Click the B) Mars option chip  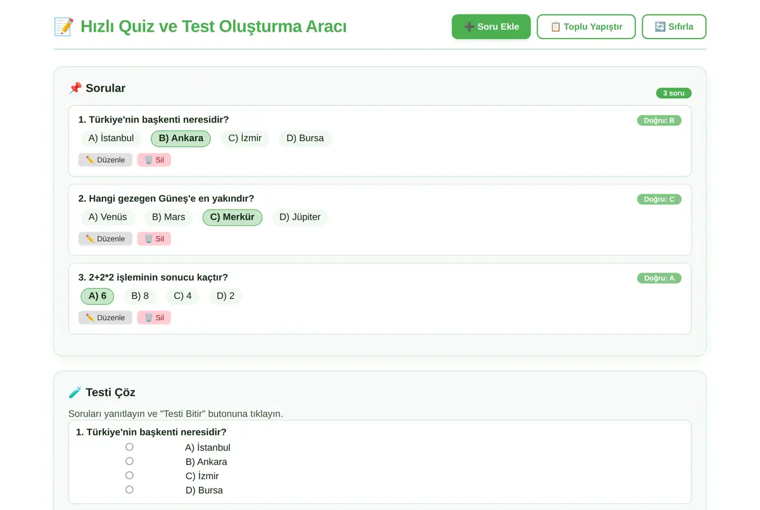click(168, 217)
